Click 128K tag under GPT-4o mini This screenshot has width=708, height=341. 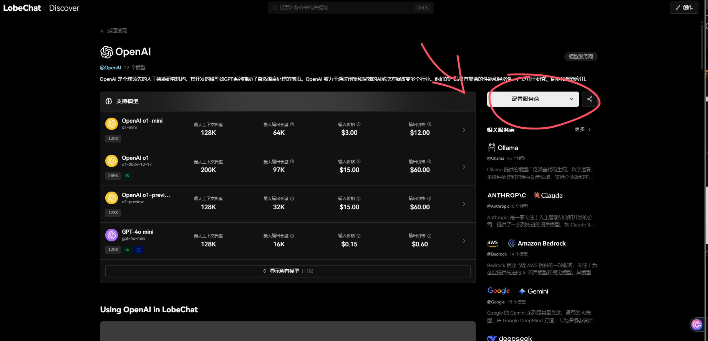(113, 249)
